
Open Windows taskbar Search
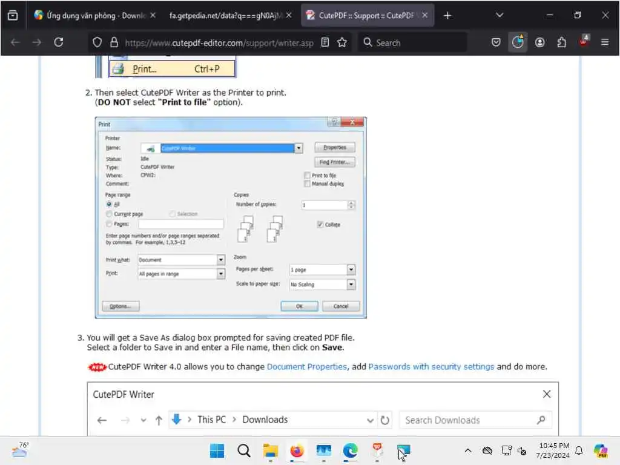(x=243, y=450)
